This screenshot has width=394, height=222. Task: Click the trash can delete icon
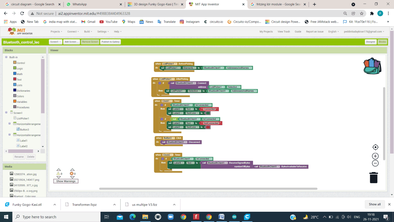(x=374, y=177)
